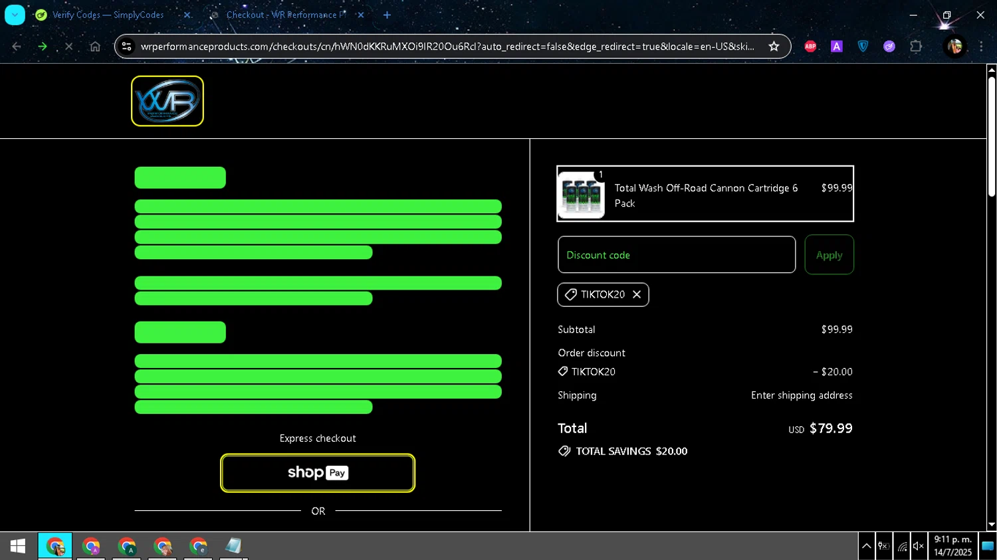Click the Enter shipping address text
The width and height of the screenshot is (997, 560).
(x=802, y=395)
